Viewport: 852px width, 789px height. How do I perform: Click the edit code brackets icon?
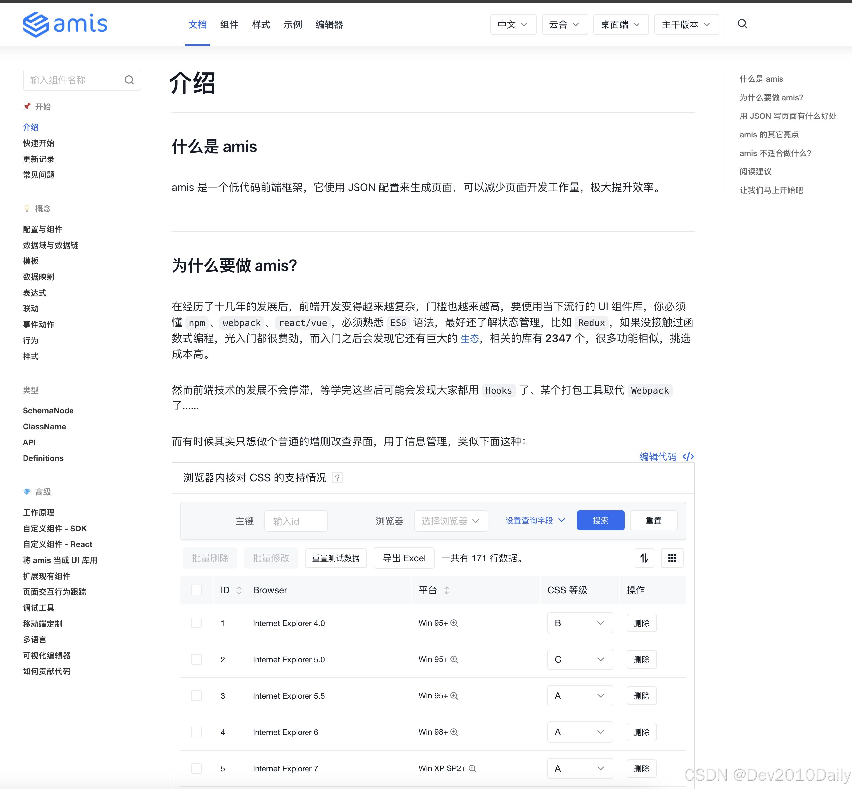[x=688, y=456]
